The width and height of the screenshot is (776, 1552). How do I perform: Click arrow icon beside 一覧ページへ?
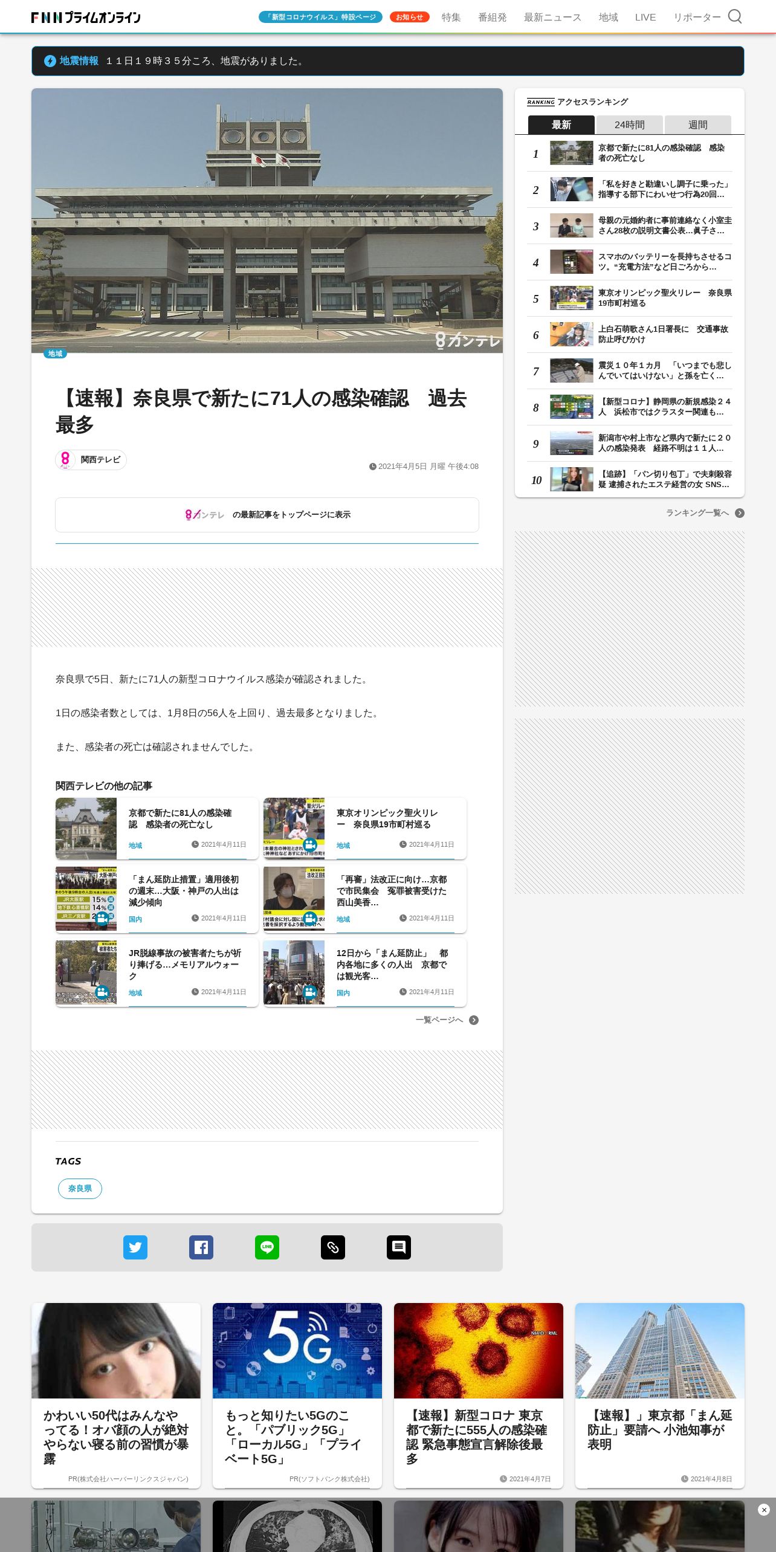tap(474, 1020)
